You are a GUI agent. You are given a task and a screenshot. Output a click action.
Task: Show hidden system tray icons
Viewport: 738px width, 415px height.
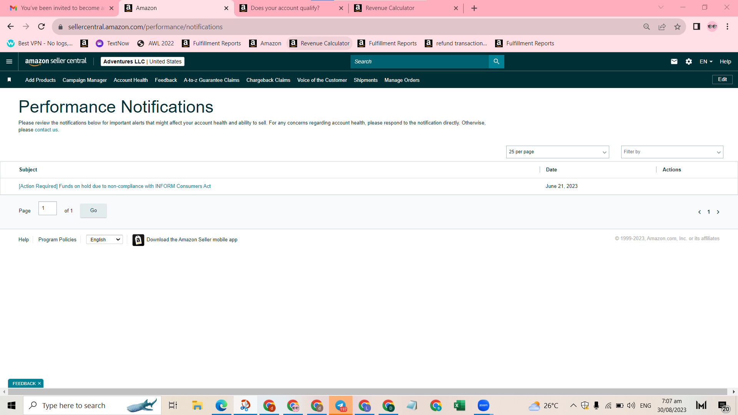click(573, 405)
